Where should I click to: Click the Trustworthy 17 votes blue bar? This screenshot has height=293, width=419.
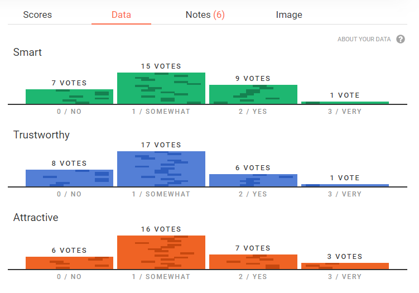161,169
